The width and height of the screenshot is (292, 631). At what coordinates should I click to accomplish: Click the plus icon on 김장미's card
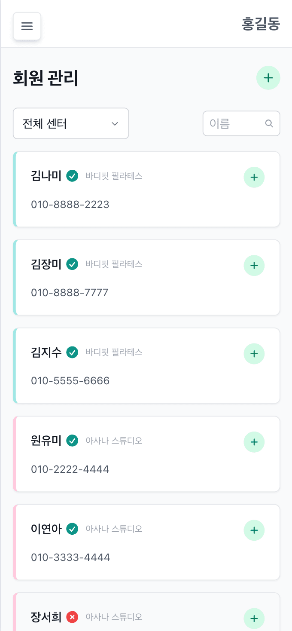(254, 265)
